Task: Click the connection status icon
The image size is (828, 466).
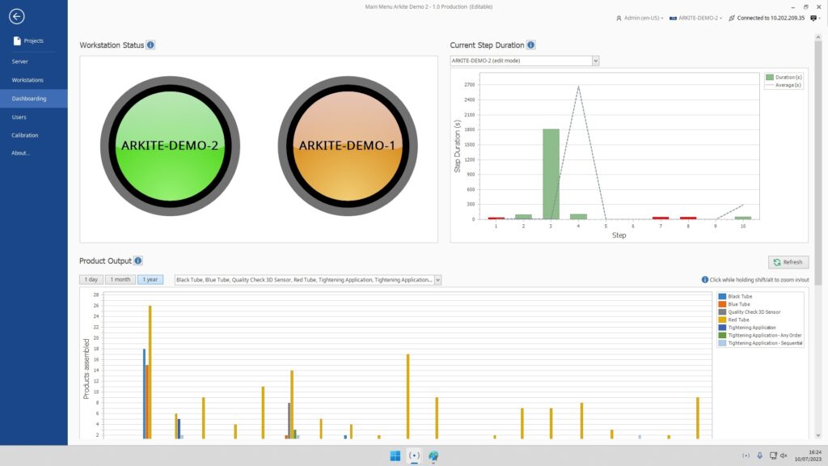Action: tap(732, 18)
